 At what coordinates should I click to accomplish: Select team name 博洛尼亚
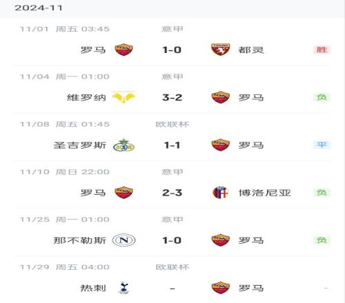coord(265,193)
